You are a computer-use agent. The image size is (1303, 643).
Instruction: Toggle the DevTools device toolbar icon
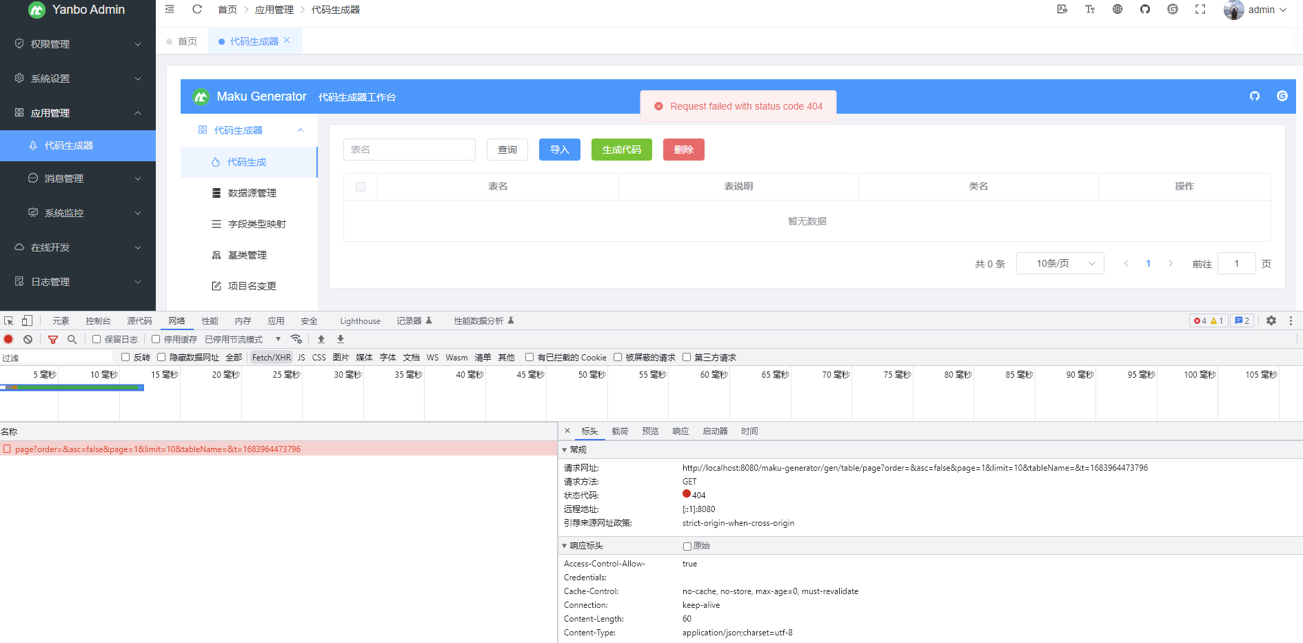[27, 321]
